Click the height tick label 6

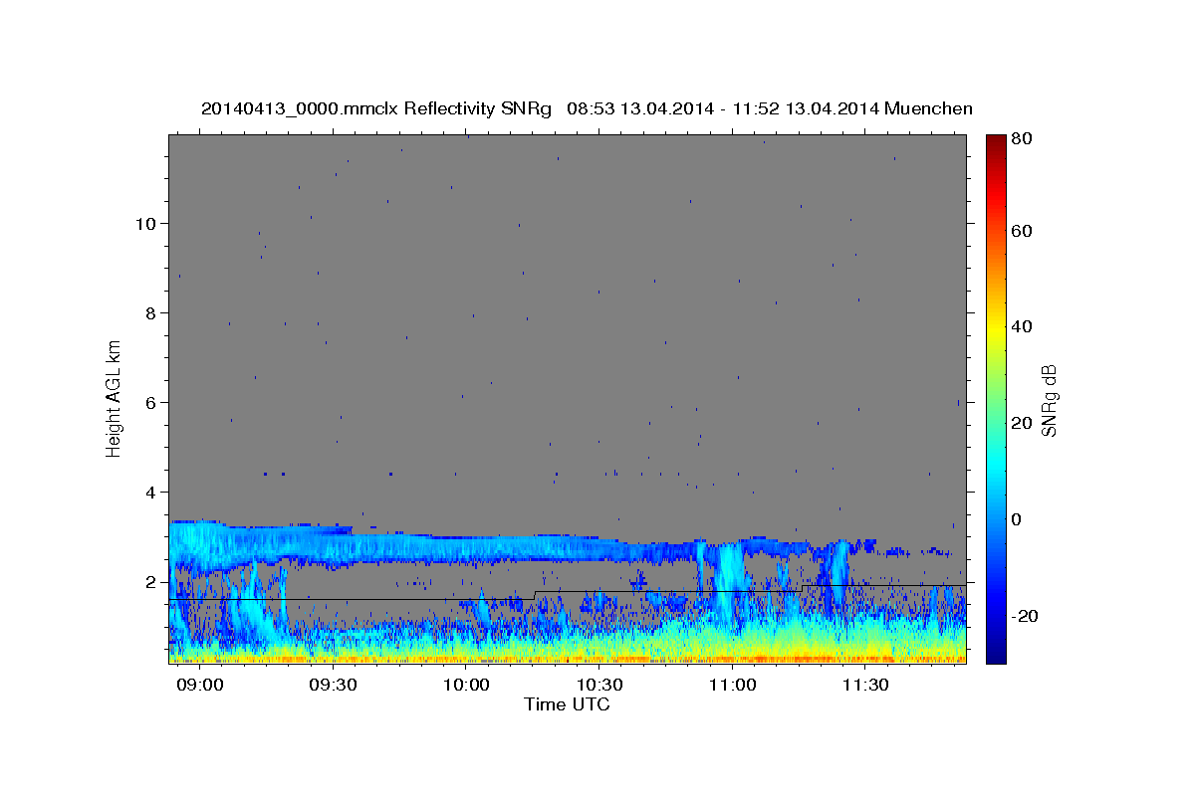tap(151, 403)
